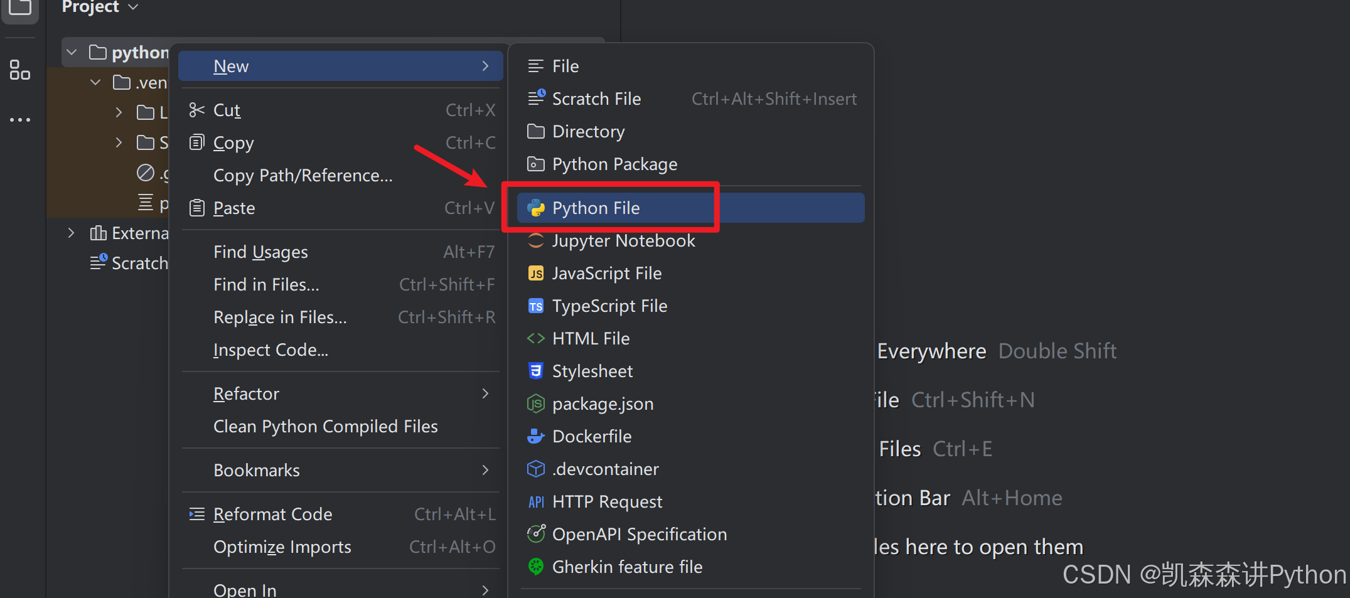Select Scratches item in project tree
Screen dimensions: 1350x598
139,264
